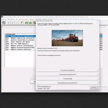Select the DCC Control electrónico transmis. row

(x=21, y=40)
